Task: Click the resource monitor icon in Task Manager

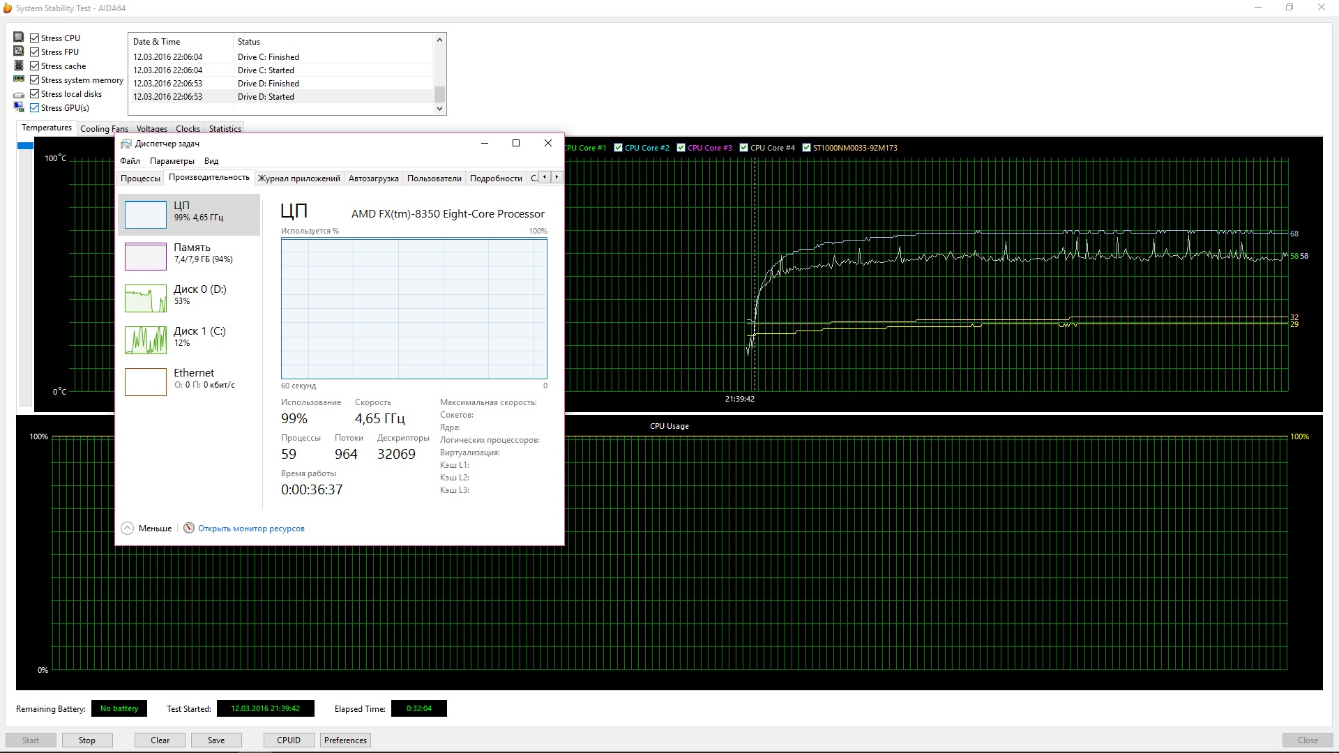Action: tap(189, 528)
